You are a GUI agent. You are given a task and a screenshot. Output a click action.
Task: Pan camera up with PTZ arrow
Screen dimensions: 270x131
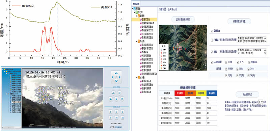point(116,73)
